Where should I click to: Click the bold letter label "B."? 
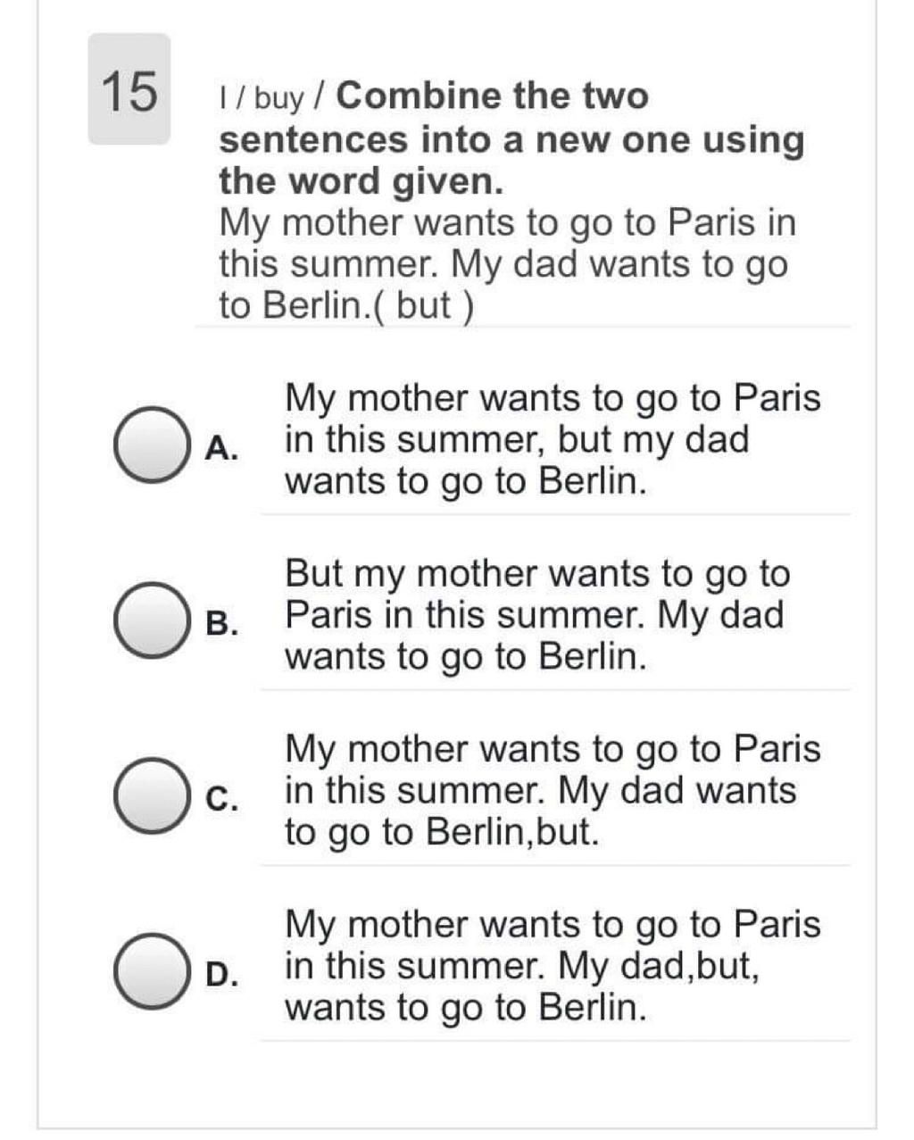pos(221,623)
